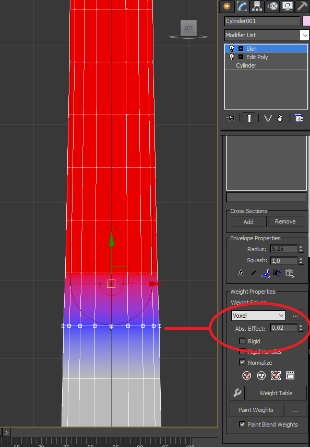Viewport: 310px width, 447px height.
Task: Open the blue falloff curve flyout
Action: point(266,273)
